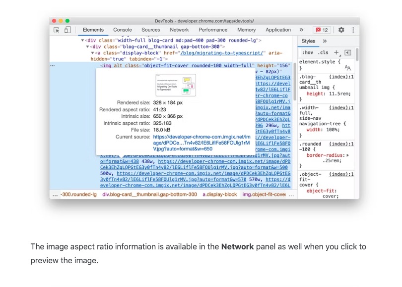This screenshot has height=287, width=402.
Task: Show more DevTools tabs chevron
Action: [x=301, y=30]
